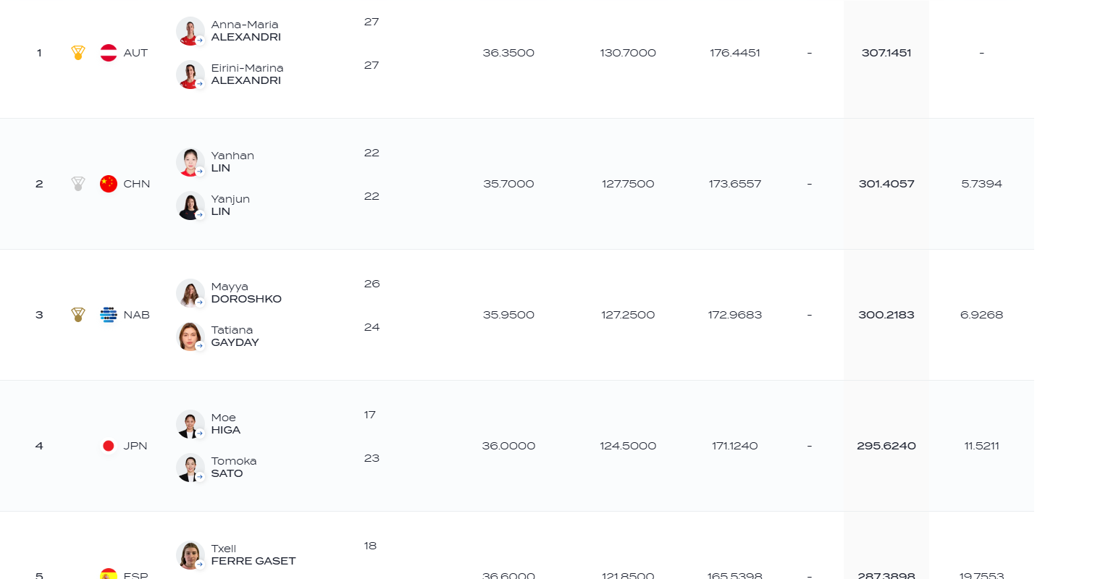Image resolution: width=1095 pixels, height=579 pixels.
Task: Click the gold medal icon for AUT
Action: (78, 53)
